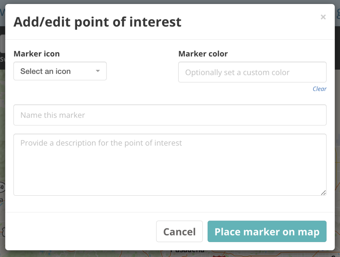This screenshot has height=257, width=340.
Task: Click the Marker color label
Action: point(203,54)
